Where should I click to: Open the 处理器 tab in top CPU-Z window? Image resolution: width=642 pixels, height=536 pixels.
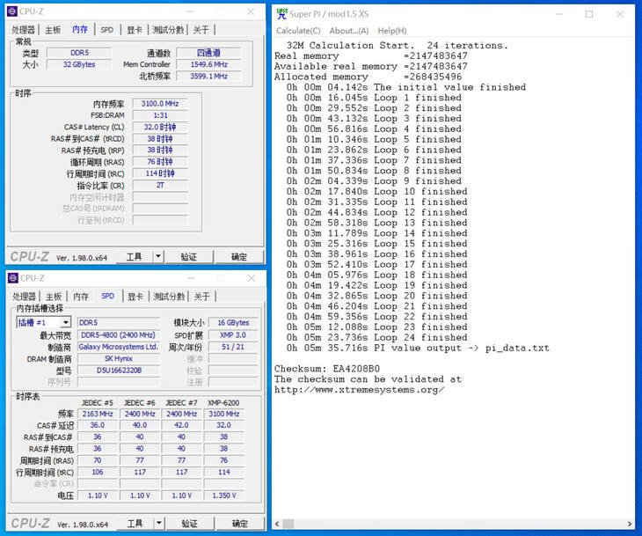[23, 30]
